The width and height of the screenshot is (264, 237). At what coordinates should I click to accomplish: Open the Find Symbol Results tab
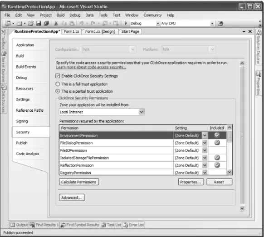[80, 225]
